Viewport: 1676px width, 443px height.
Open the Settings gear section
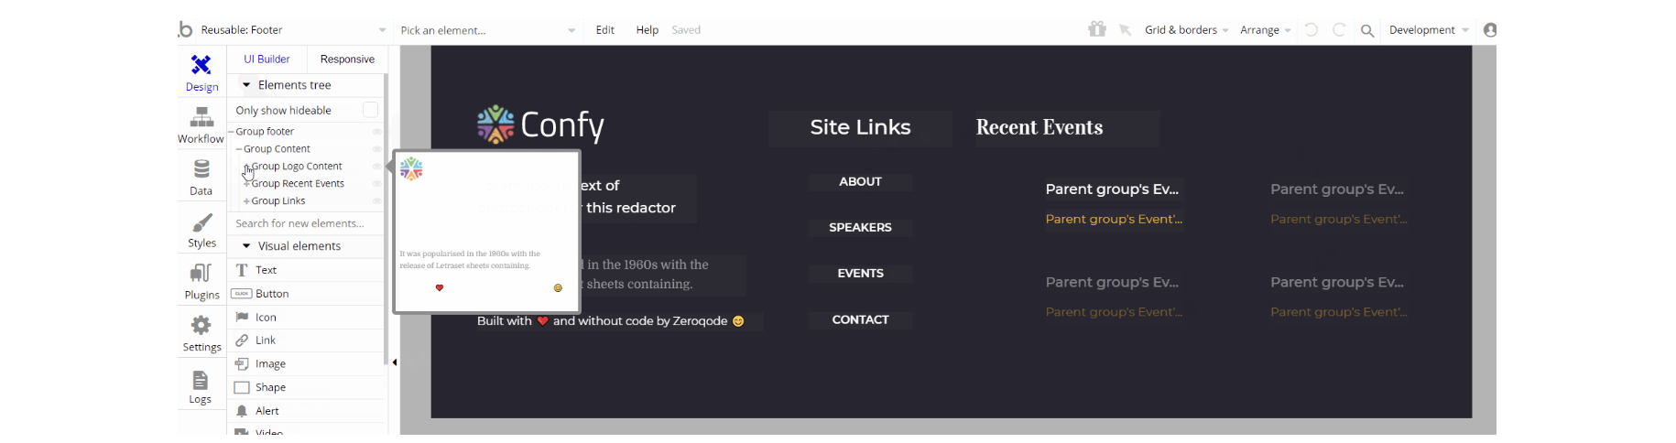[201, 333]
